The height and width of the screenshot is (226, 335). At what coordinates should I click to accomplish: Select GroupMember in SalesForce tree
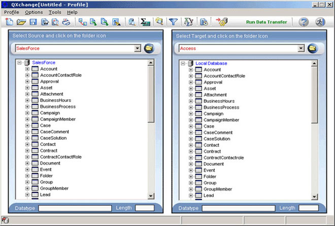pos(54,189)
